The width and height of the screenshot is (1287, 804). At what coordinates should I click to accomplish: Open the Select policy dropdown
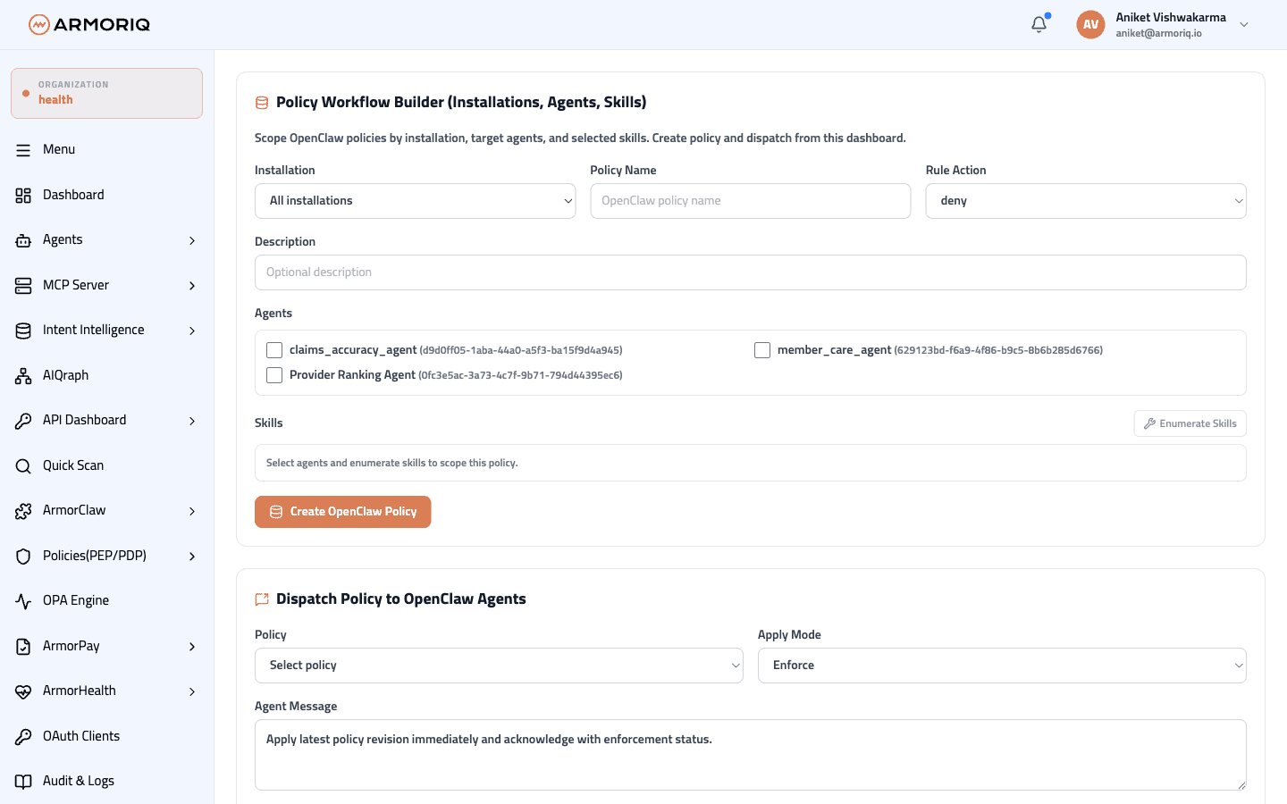pos(499,666)
